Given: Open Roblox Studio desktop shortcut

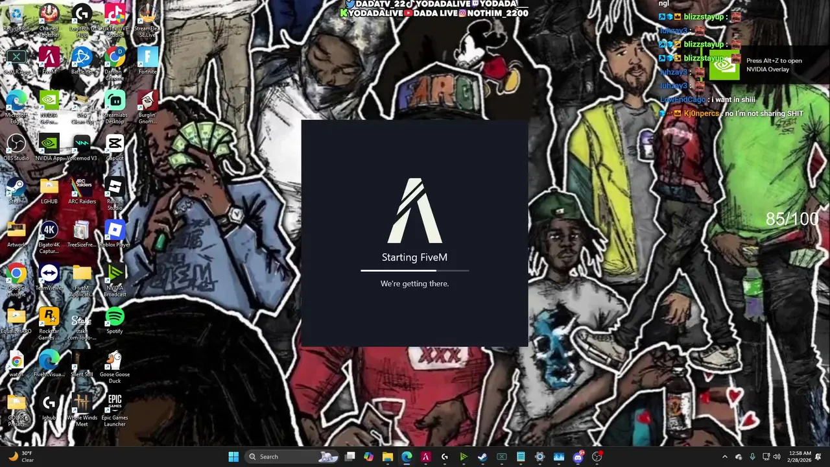Looking at the screenshot, I should [115, 193].
